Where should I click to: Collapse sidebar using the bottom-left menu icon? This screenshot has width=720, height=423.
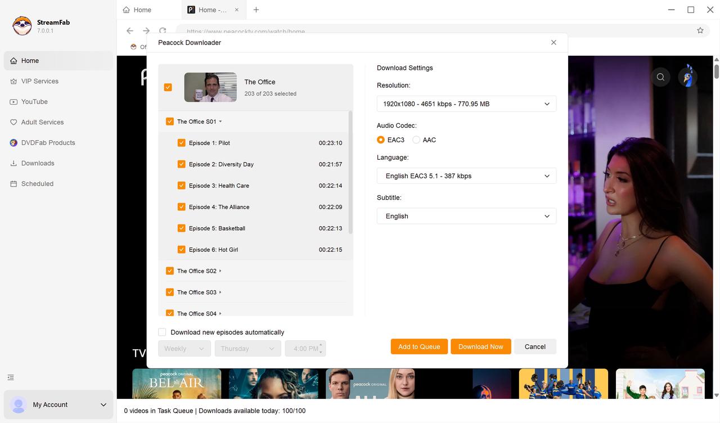coord(11,377)
